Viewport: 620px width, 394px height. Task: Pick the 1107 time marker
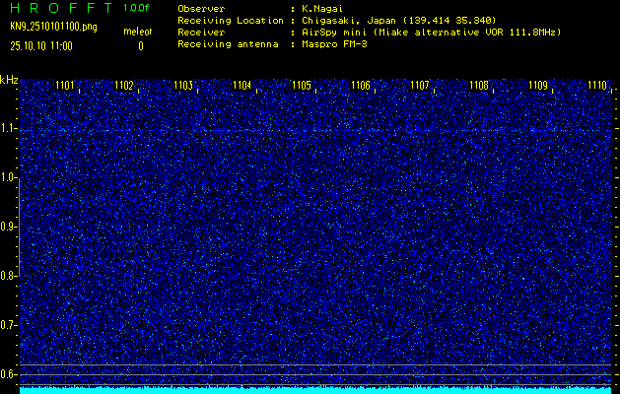420,86
